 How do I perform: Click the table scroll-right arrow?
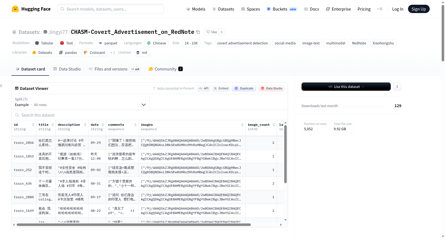(x=281, y=225)
